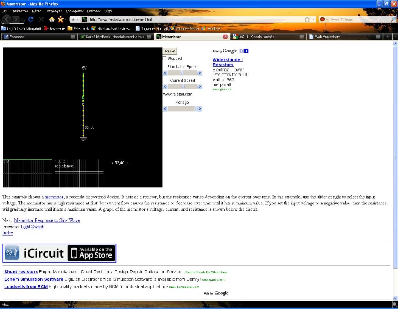Close the Kezdő kérdések tab

click(x=149, y=37)
